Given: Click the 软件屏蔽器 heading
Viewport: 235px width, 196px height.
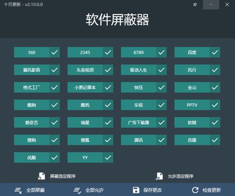Looking at the screenshot, I should pyautogui.click(x=117, y=20).
